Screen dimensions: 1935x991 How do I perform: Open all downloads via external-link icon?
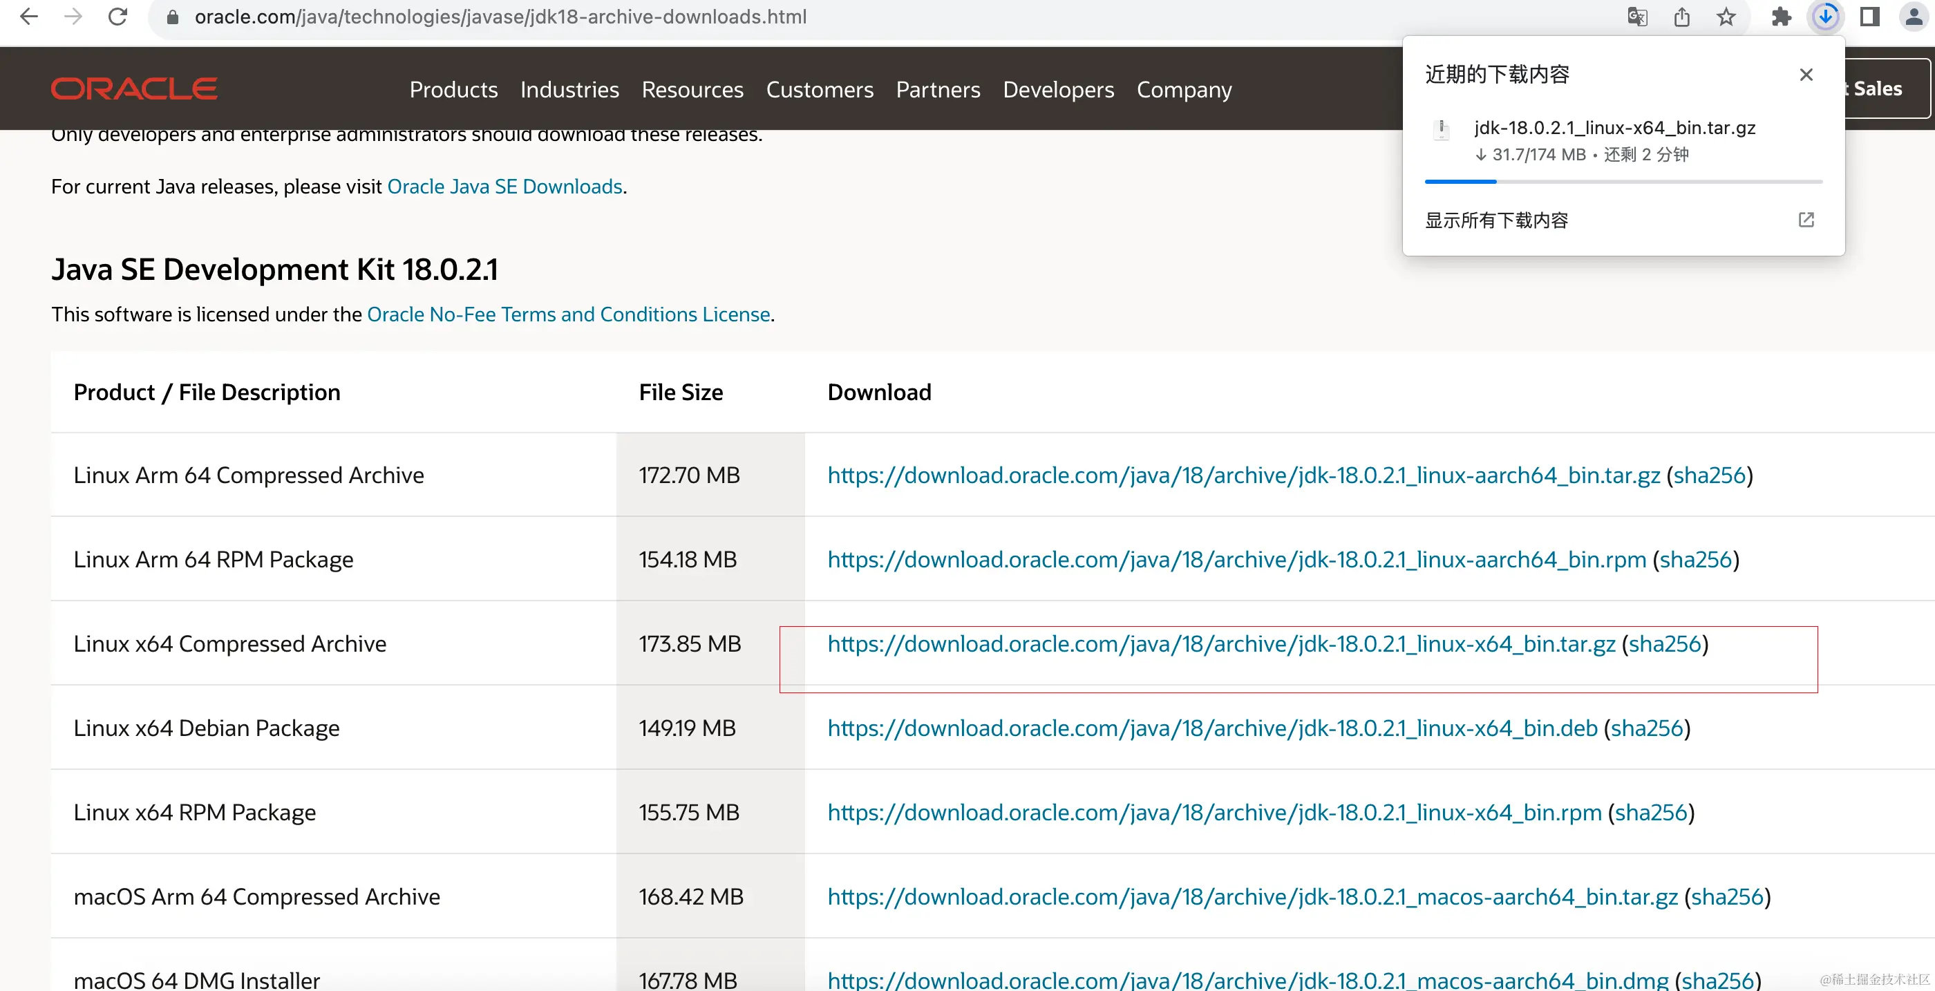[x=1806, y=219]
